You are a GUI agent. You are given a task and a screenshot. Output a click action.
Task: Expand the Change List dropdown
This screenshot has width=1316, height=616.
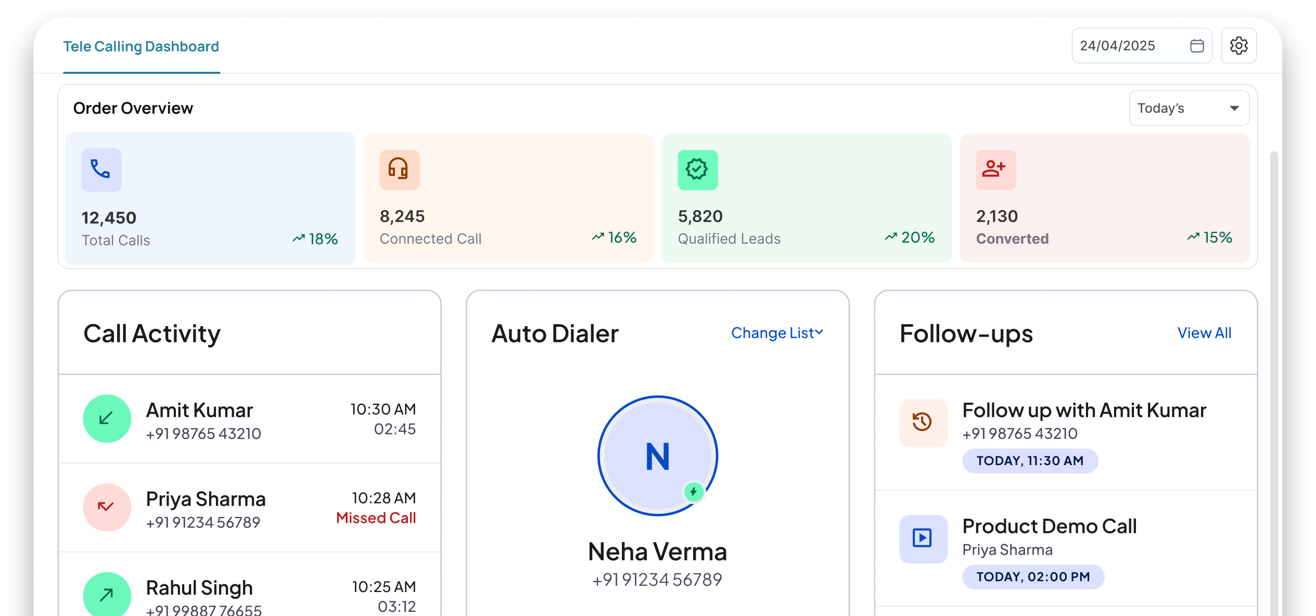(777, 333)
